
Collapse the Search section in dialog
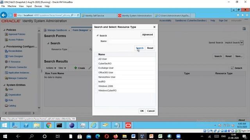(97, 35)
